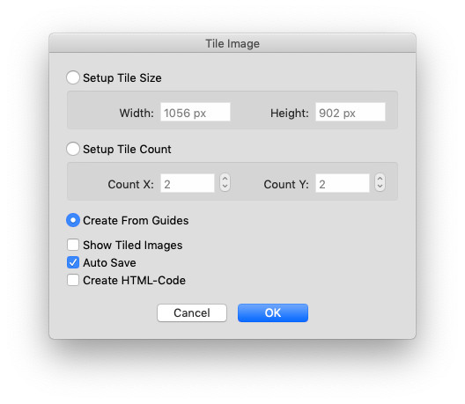465x404 pixels.
Task: Decrease Count Y with stepper down arrow
Action: 380,187
